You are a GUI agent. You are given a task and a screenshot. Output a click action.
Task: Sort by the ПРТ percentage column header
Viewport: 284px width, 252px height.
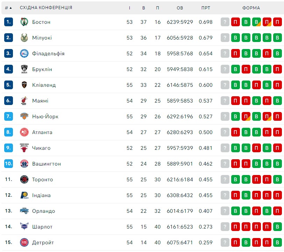tap(206, 8)
